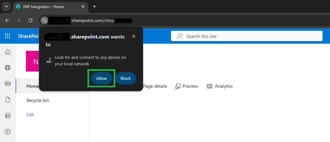Open the tab search dropdown arrow
Screen dimensions: 330x142
click(x=6, y=6)
